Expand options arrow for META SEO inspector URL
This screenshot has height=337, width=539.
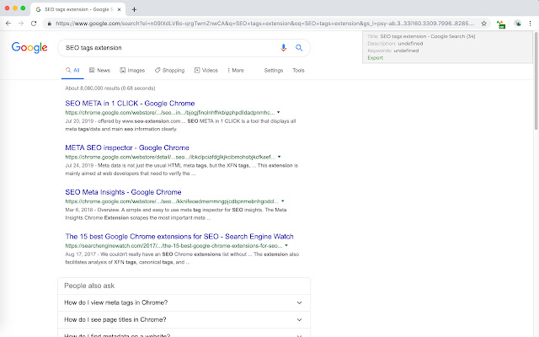[279, 157]
